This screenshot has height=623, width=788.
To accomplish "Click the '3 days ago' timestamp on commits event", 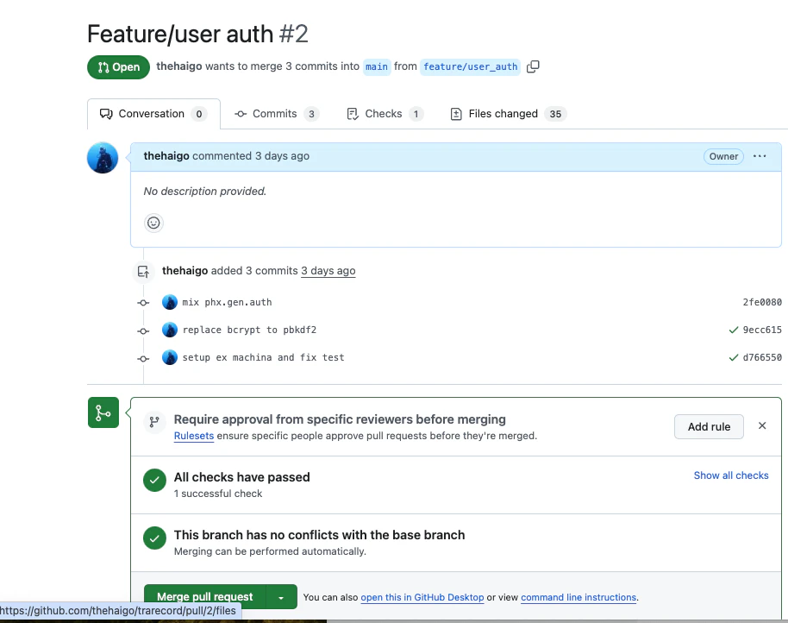I will (328, 271).
